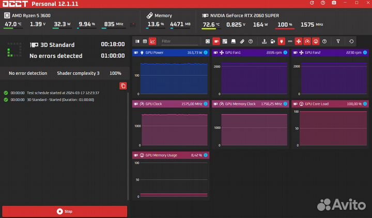
Task: Click the memory usage "4471 MB" reading
Action: tap(180, 24)
